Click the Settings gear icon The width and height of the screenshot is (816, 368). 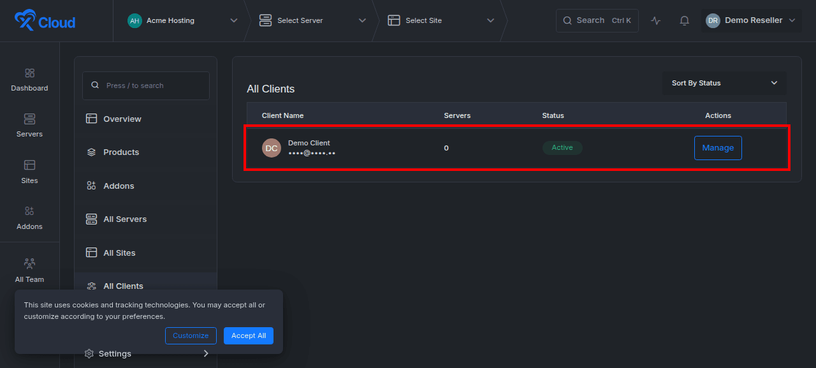[89, 353]
